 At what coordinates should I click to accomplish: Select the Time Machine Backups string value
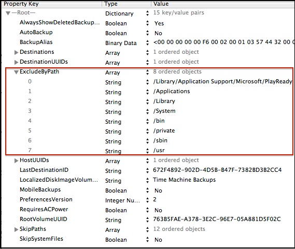184,180
